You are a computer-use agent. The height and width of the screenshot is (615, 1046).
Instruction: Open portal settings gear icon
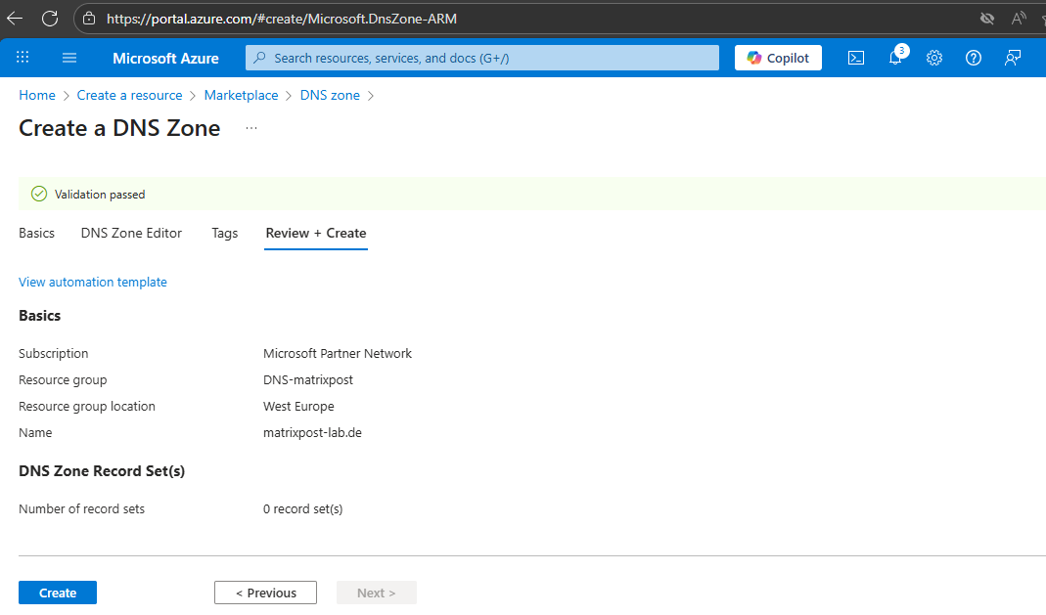(934, 58)
